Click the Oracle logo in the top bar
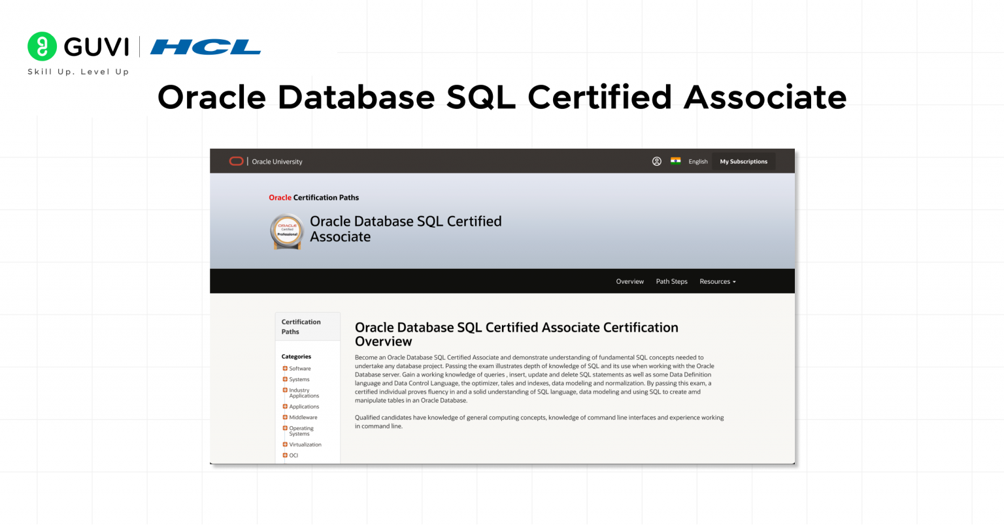Screen dimensions: 1004x526 tap(235, 161)
